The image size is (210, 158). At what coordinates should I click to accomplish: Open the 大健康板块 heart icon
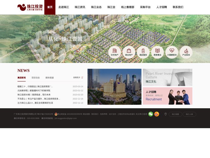point(172,52)
